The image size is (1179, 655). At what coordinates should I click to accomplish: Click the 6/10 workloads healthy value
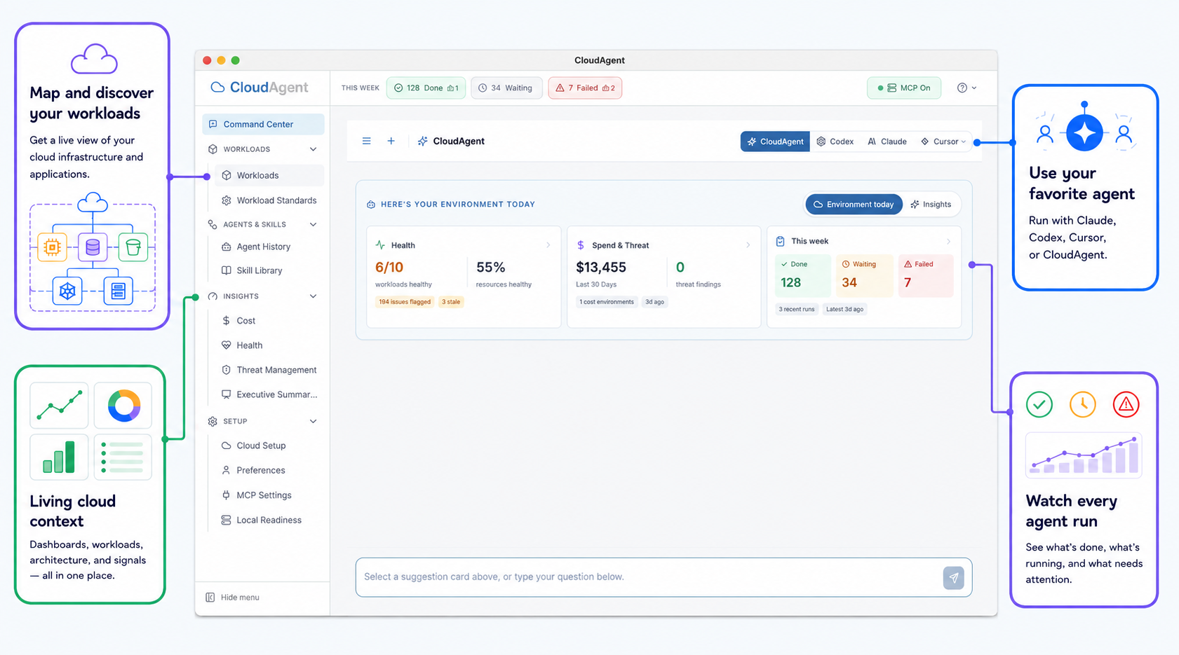[389, 267]
